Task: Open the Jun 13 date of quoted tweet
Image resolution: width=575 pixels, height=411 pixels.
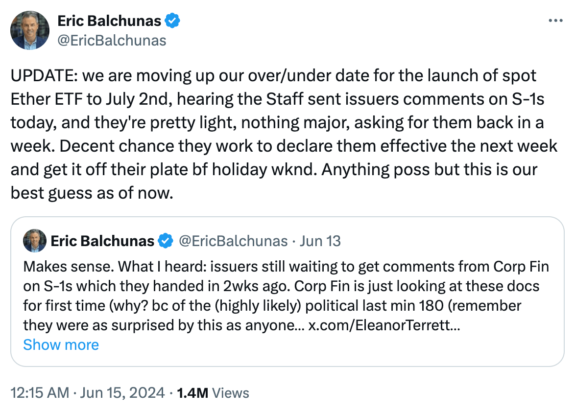Action: point(320,241)
